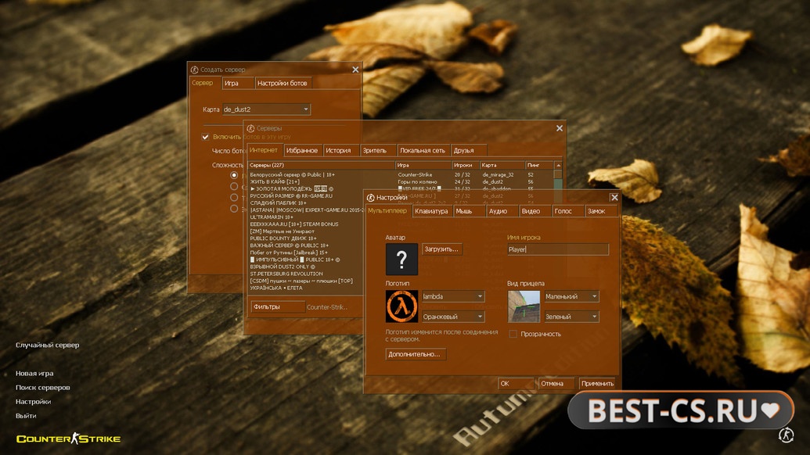Switch to the Клавиатура tab
The image size is (810, 455).
click(x=431, y=211)
